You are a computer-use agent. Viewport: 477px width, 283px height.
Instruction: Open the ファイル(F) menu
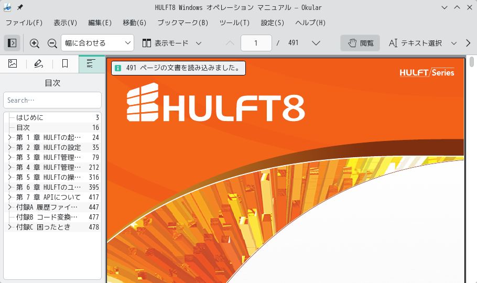(x=24, y=23)
